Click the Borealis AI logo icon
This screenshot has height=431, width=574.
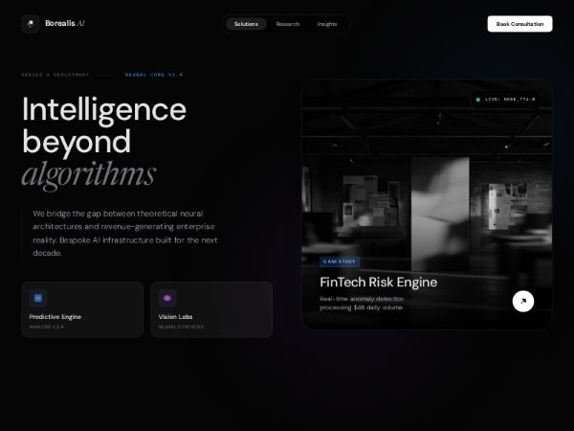click(31, 24)
